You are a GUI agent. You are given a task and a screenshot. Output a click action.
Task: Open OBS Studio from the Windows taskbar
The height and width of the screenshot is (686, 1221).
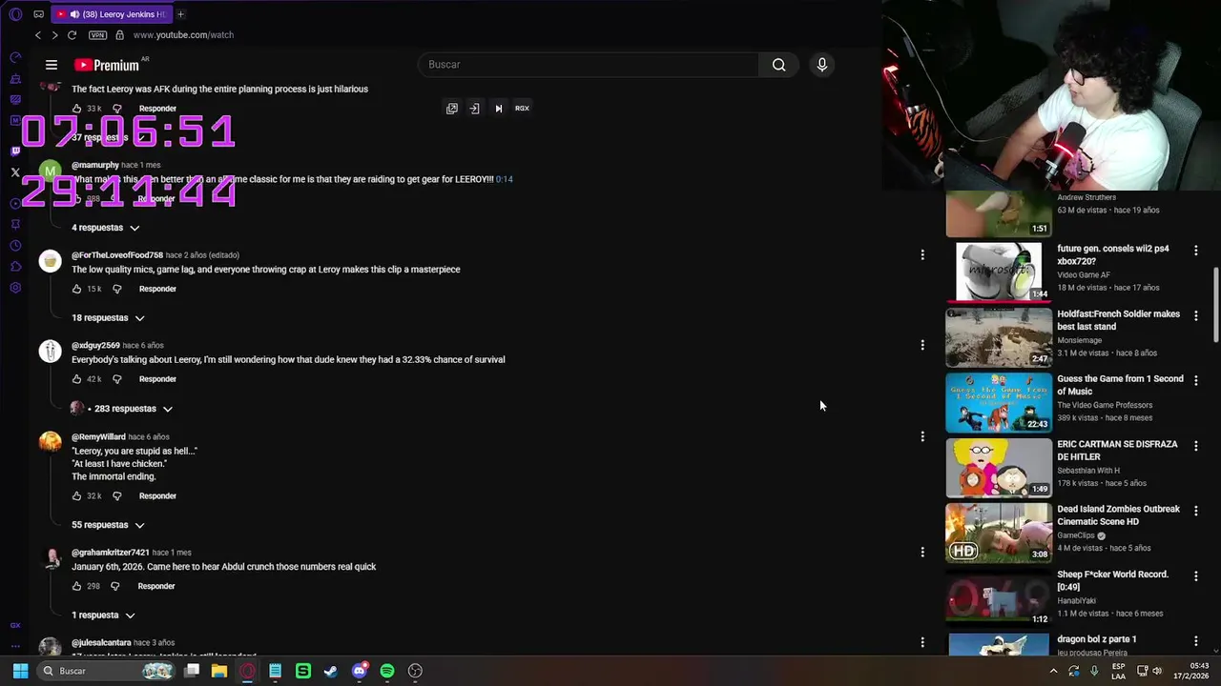pyautogui.click(x=415, y=672)
